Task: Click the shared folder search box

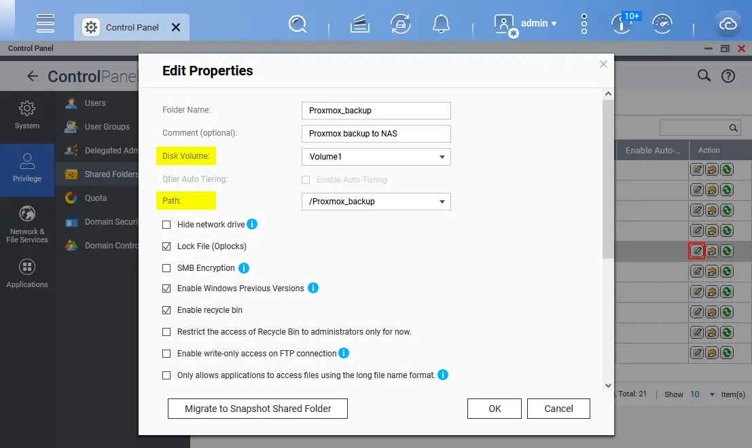Action: pos(700,128)
